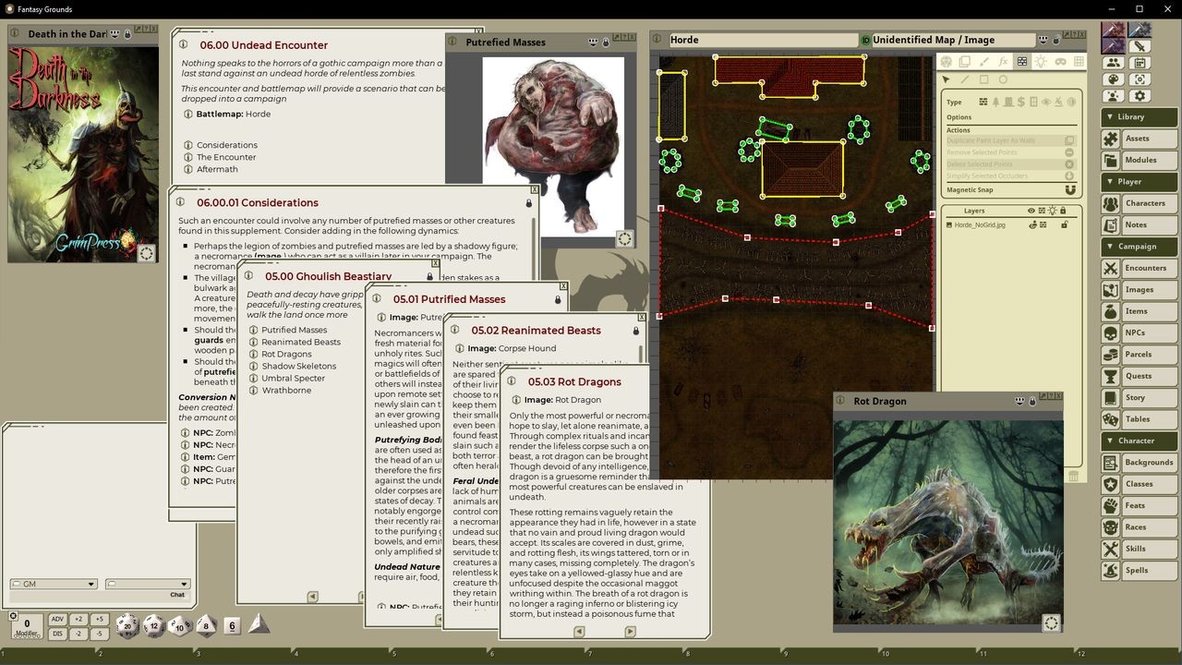Toggle the lock icon in the Layers panel header
This screenshot has height=665, width=1182.
click(1063, 211)
